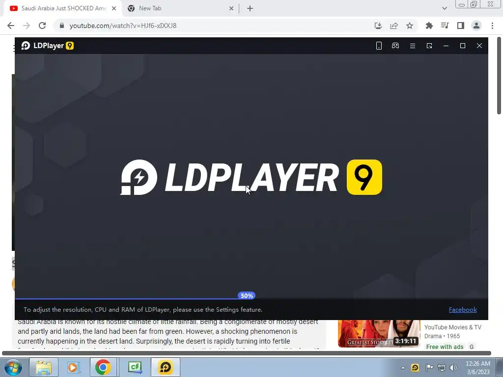Open Chrome profile avatar
Image resolution: width=503 pixels, height=377 pixels.
coord(476,26)
